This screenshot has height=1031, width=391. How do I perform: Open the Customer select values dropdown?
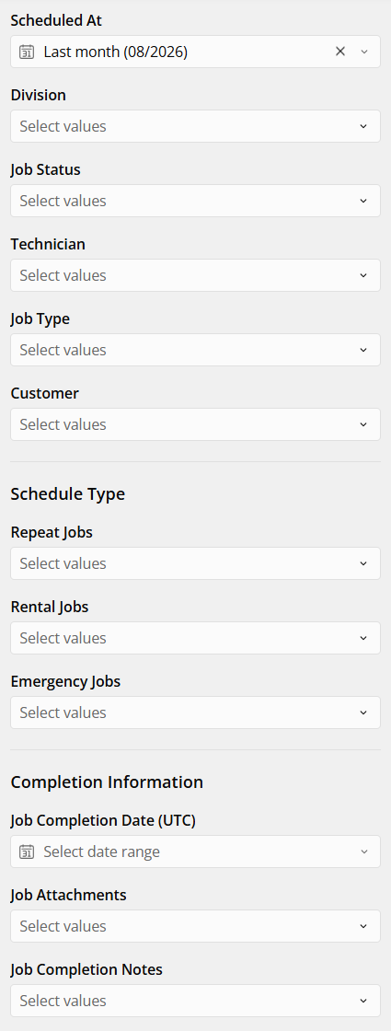point(195,424)
